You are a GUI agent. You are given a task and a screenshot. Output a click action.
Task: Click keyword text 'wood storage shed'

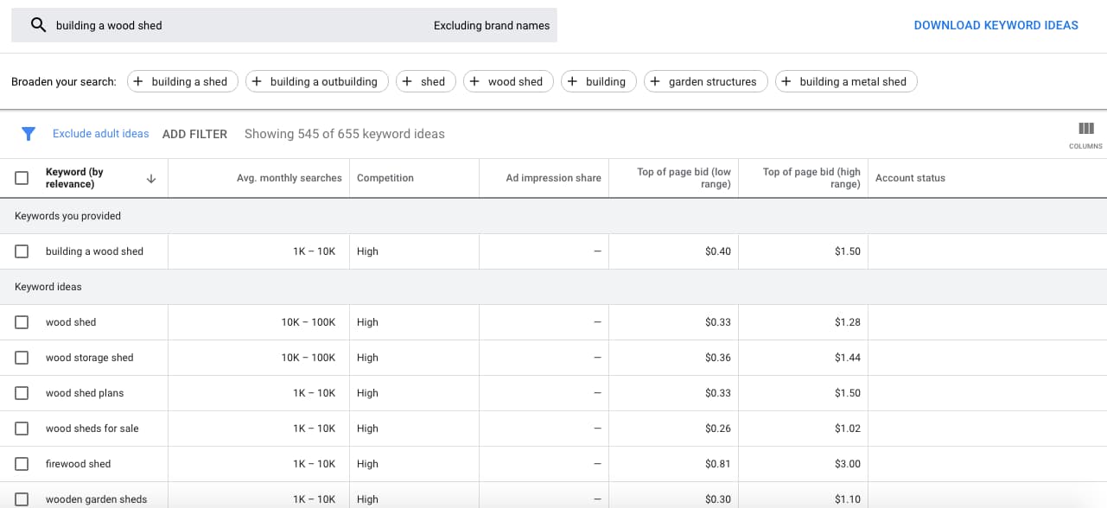click(90, 358)
